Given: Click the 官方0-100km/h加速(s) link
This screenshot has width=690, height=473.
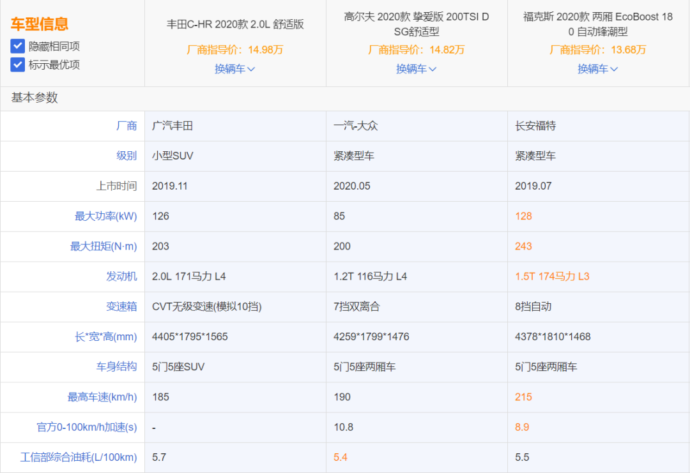Looking at the screenshot, I should coord(87,427).
